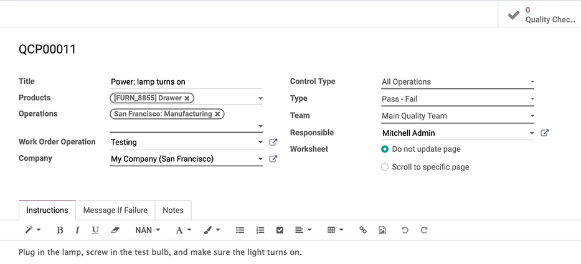
Task: Select 'Scroll to specific page' option
Action: point(385,167)
